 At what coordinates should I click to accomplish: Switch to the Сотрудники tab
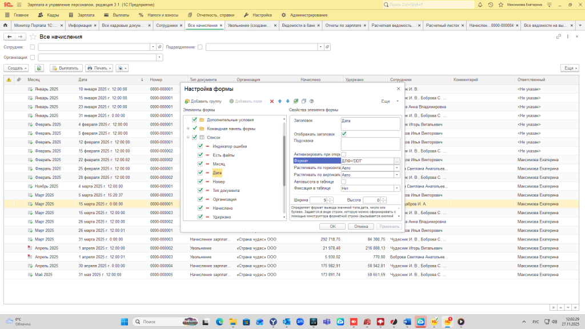(167, 26)
